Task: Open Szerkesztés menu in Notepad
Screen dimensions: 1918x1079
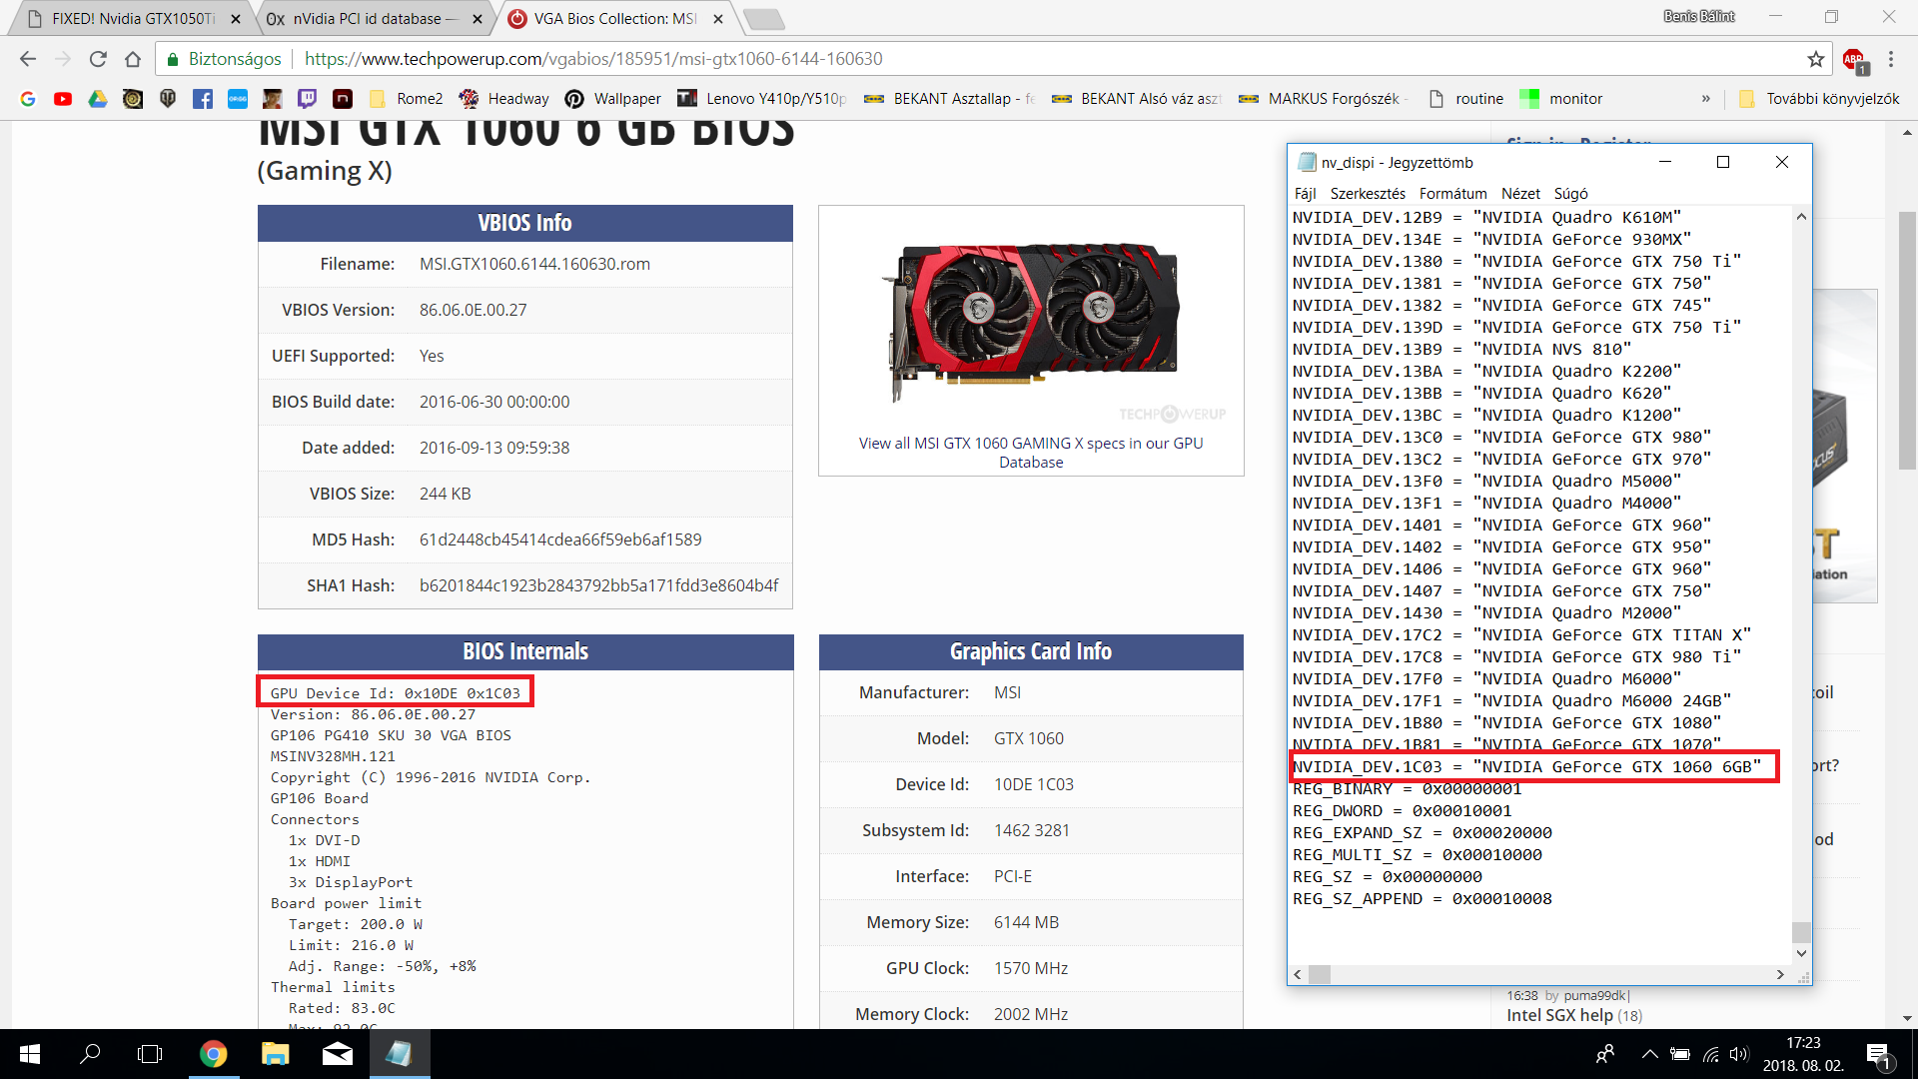Action: 1368,194
